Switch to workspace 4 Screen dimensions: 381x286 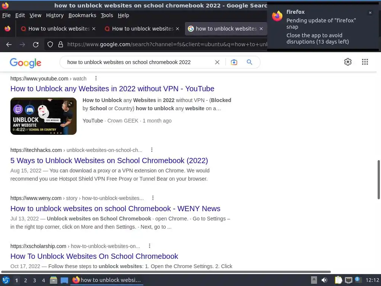click(44, 280)
